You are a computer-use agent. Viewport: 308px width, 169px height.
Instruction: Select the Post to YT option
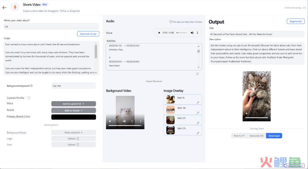pos(239,136)
